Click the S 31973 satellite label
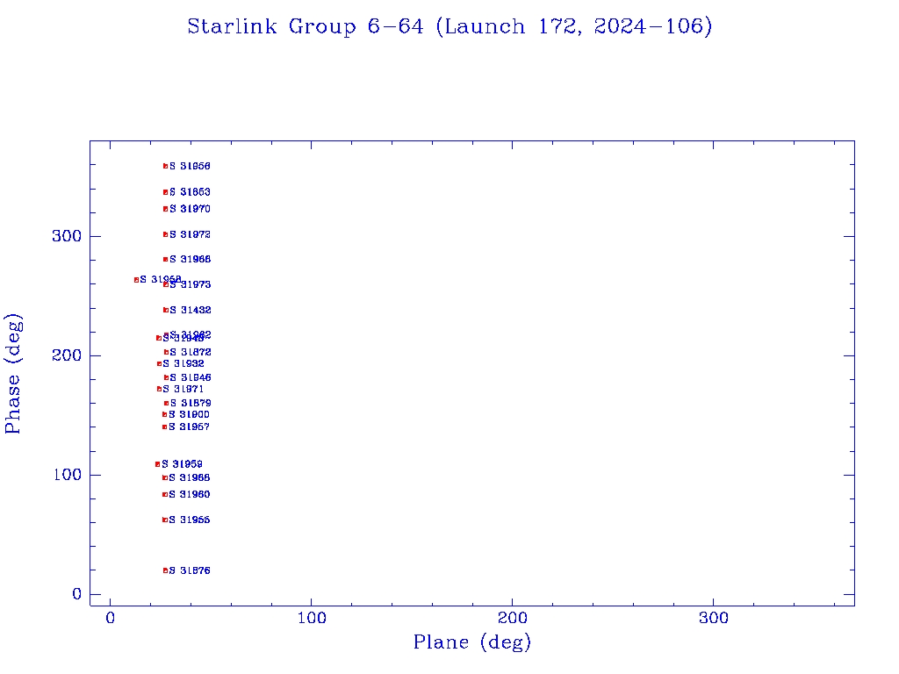Viewport: 899px width, 674px height. coord(190,285)
